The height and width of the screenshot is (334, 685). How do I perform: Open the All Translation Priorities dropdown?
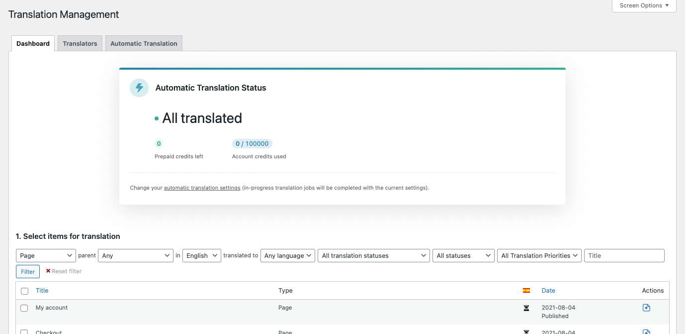coord(539,256)
